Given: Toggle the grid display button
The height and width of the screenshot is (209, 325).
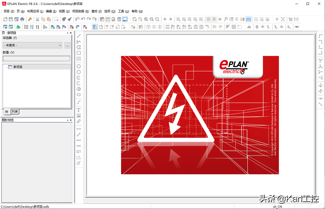Looking at the screenshot, I should coord(208,19).
